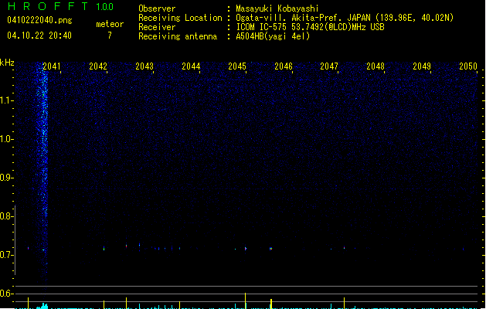Click the 2049 time axis marker

[x=422, y=66]
